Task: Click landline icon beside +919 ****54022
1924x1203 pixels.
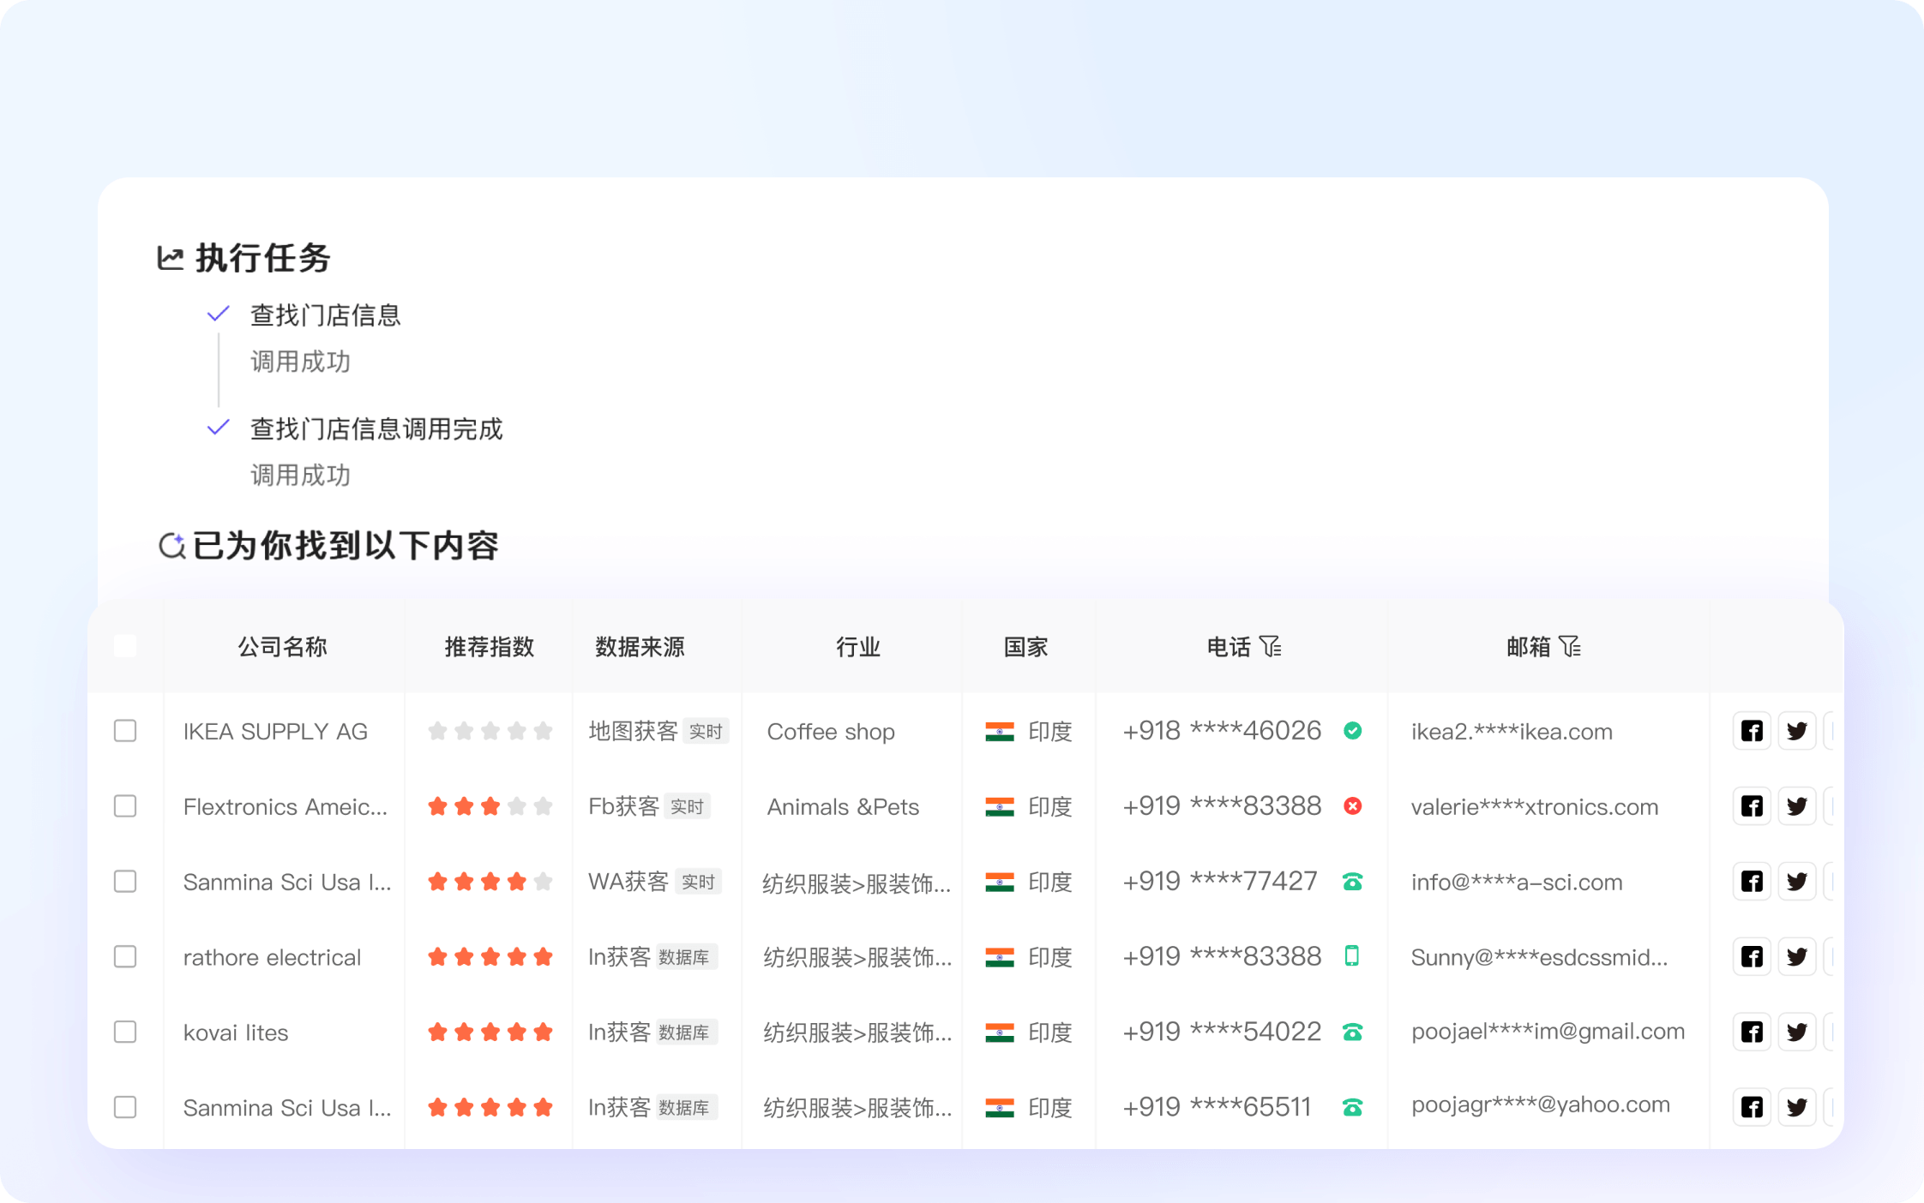Action: [1352, 1032]
